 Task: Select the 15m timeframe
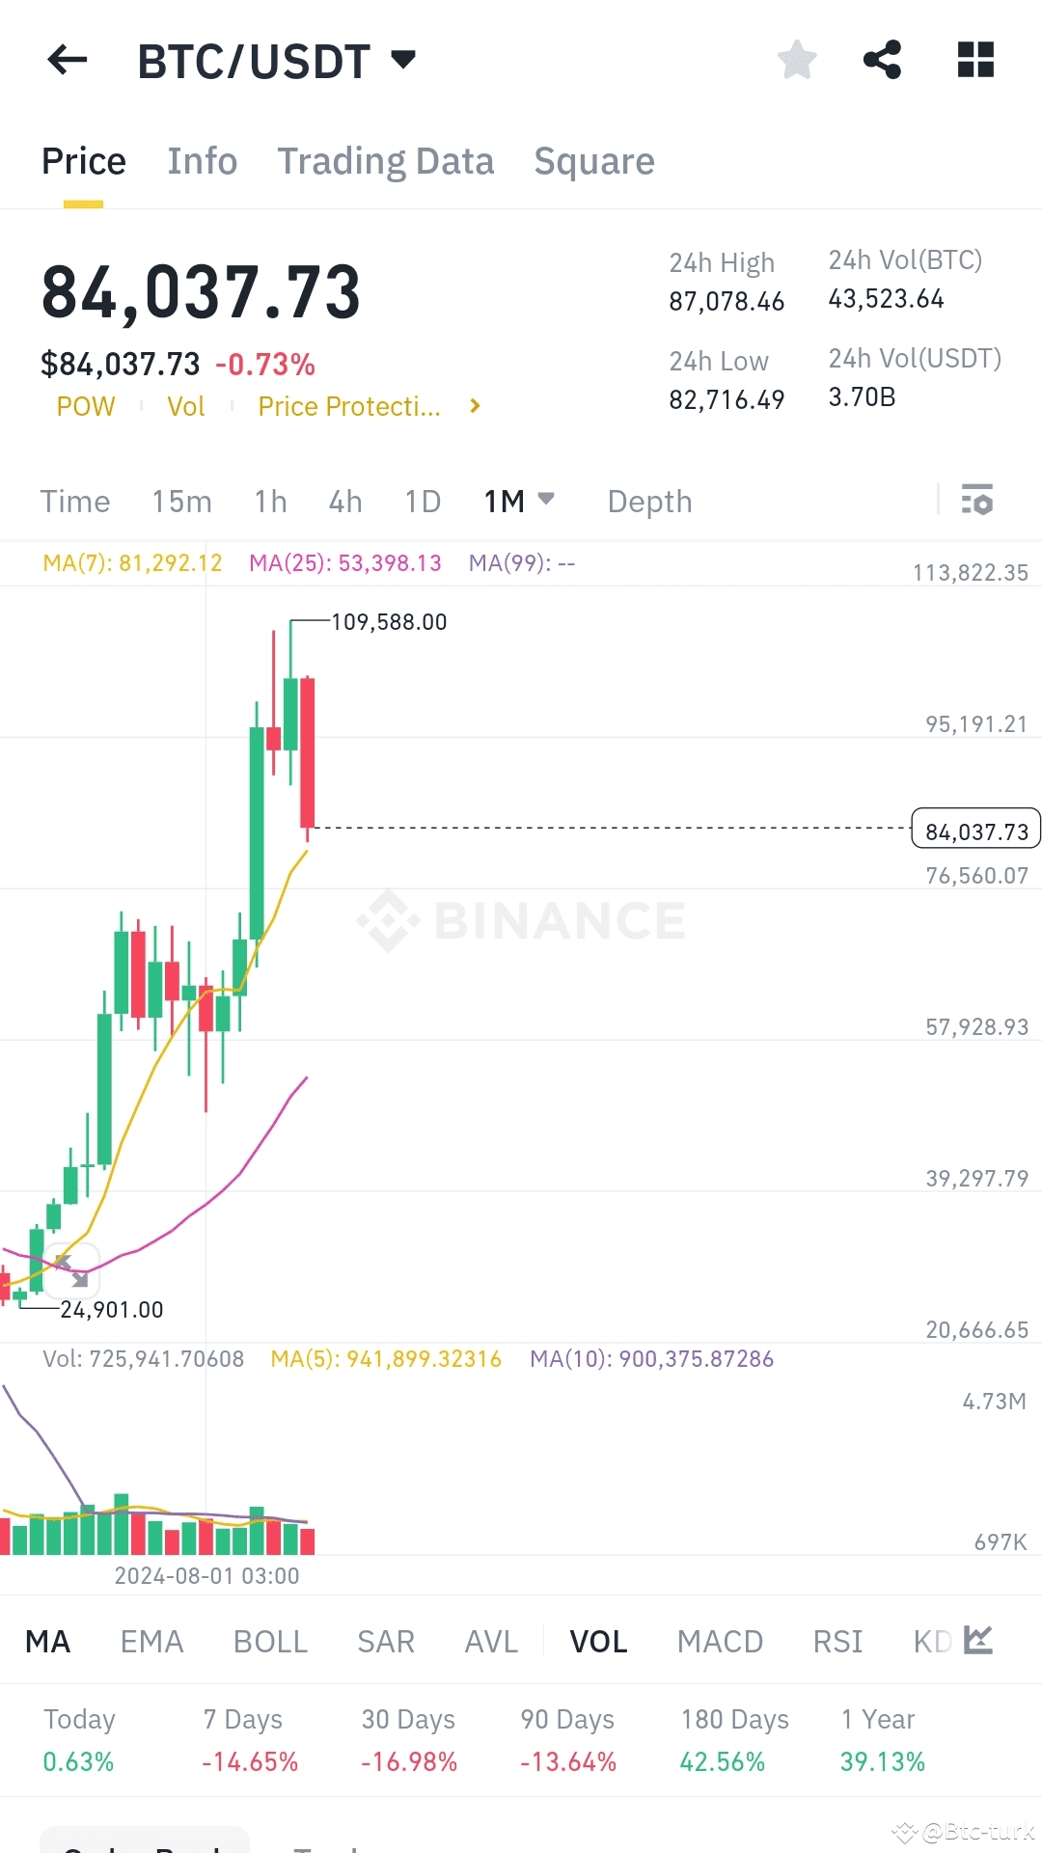[181, 501]
